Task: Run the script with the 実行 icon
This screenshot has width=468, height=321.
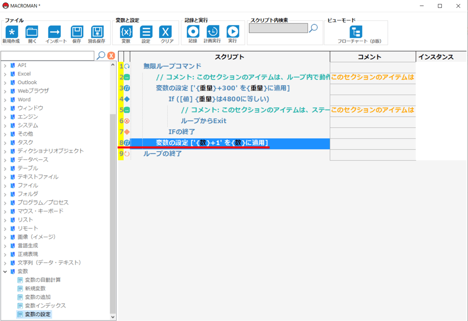Action: (x=233, y=32)
